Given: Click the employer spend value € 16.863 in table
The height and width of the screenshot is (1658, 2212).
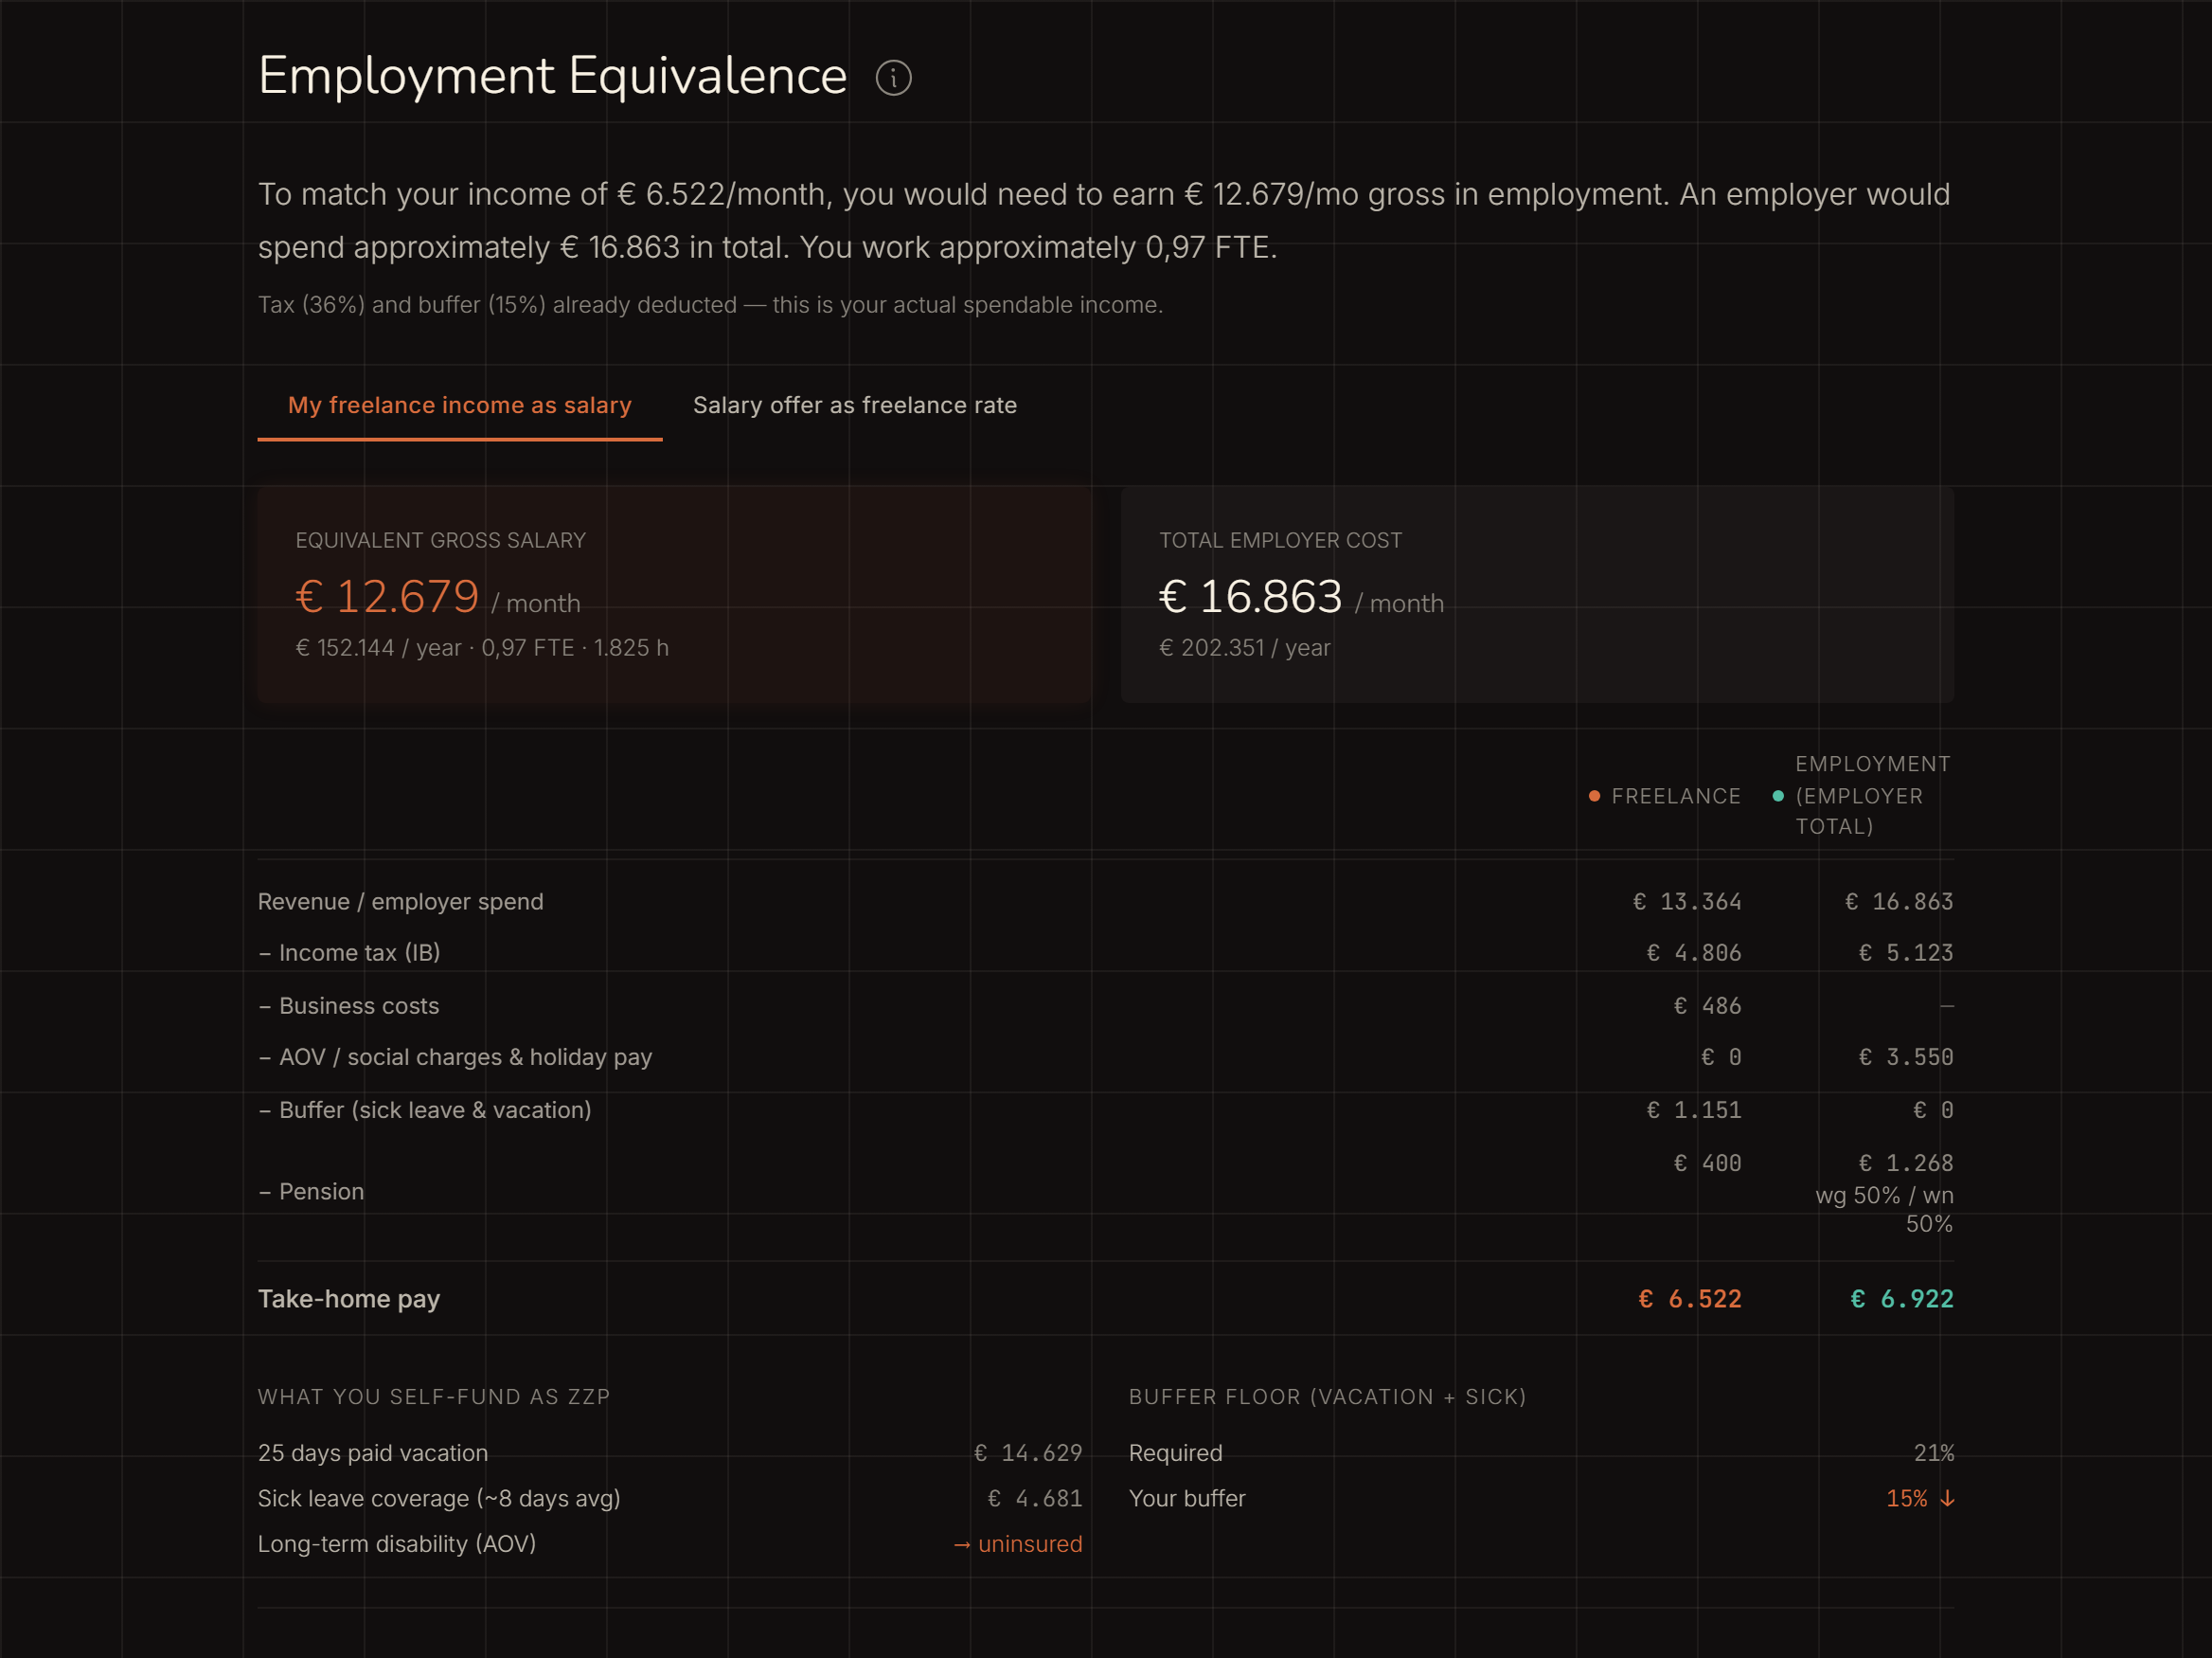Looking at the screenshot, I should coord(1899,902).
